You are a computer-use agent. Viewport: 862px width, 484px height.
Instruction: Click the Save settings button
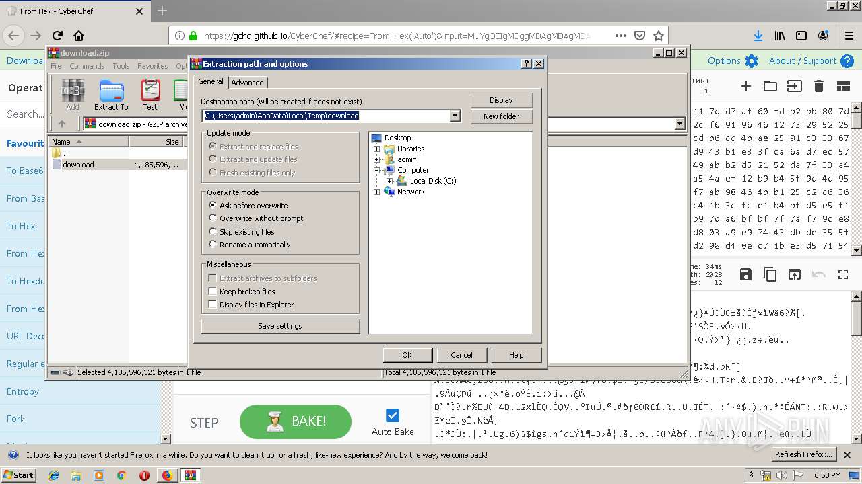(280, 326)
